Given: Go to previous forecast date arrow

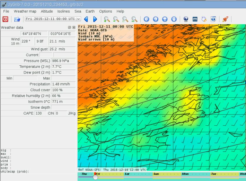Looking at the screenshot, I should 86,19.
